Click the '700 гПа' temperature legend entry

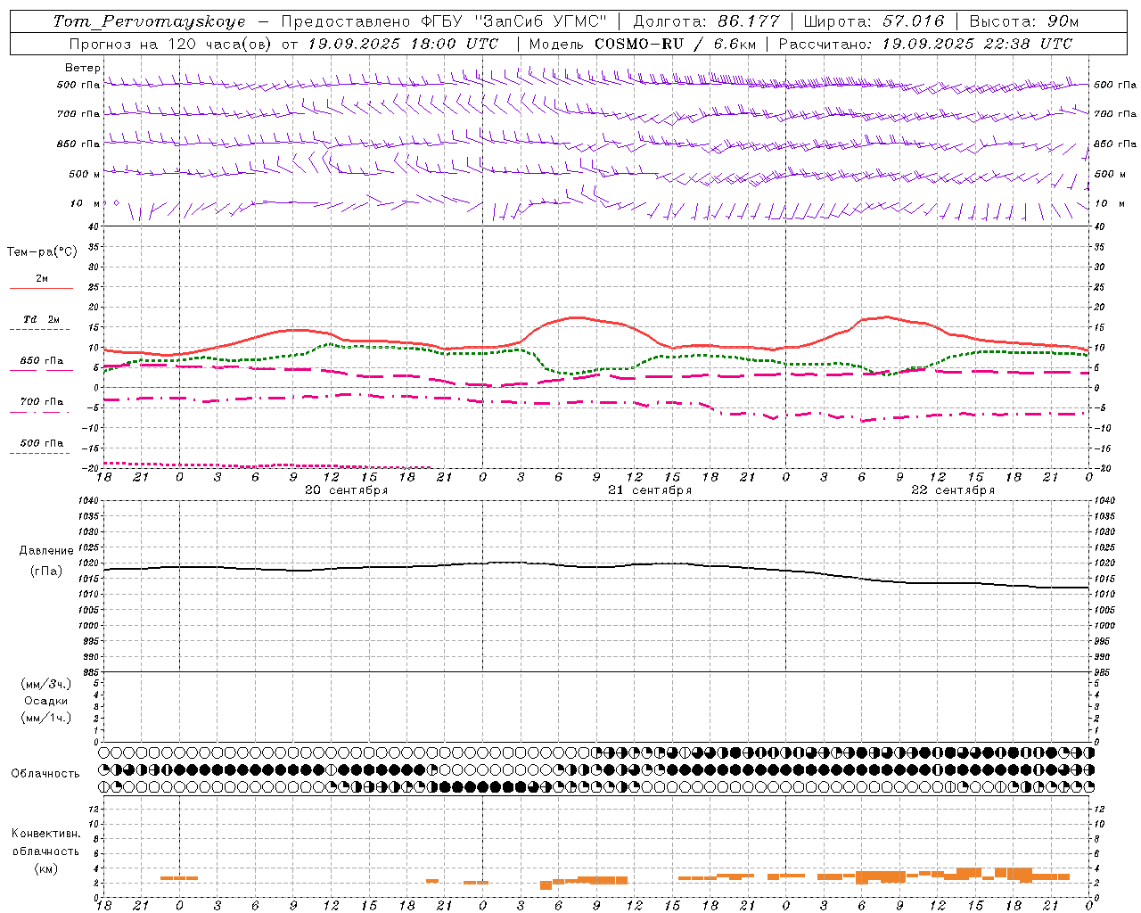tap(42, 402)
